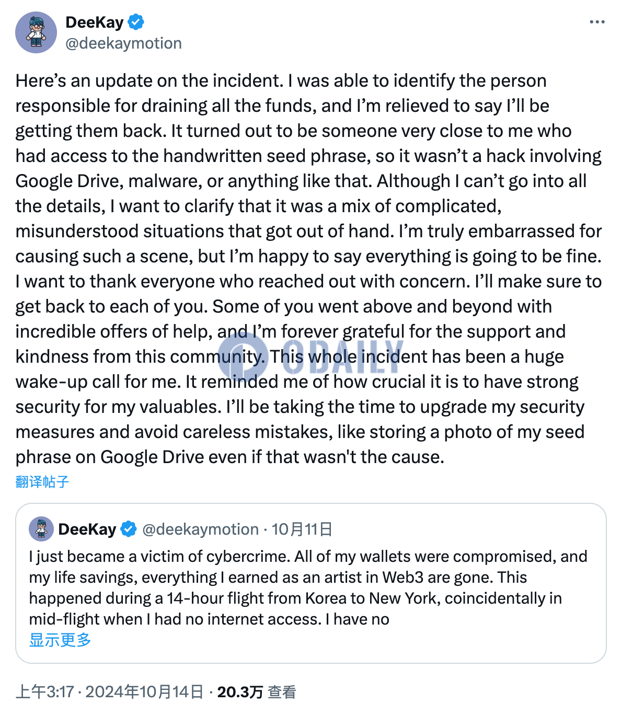Image resolution: width=621 pixels, height=715 pixels.
Task: Click the 上午3:17 post time
Action: pyautogui.click(x=44, y=692)
